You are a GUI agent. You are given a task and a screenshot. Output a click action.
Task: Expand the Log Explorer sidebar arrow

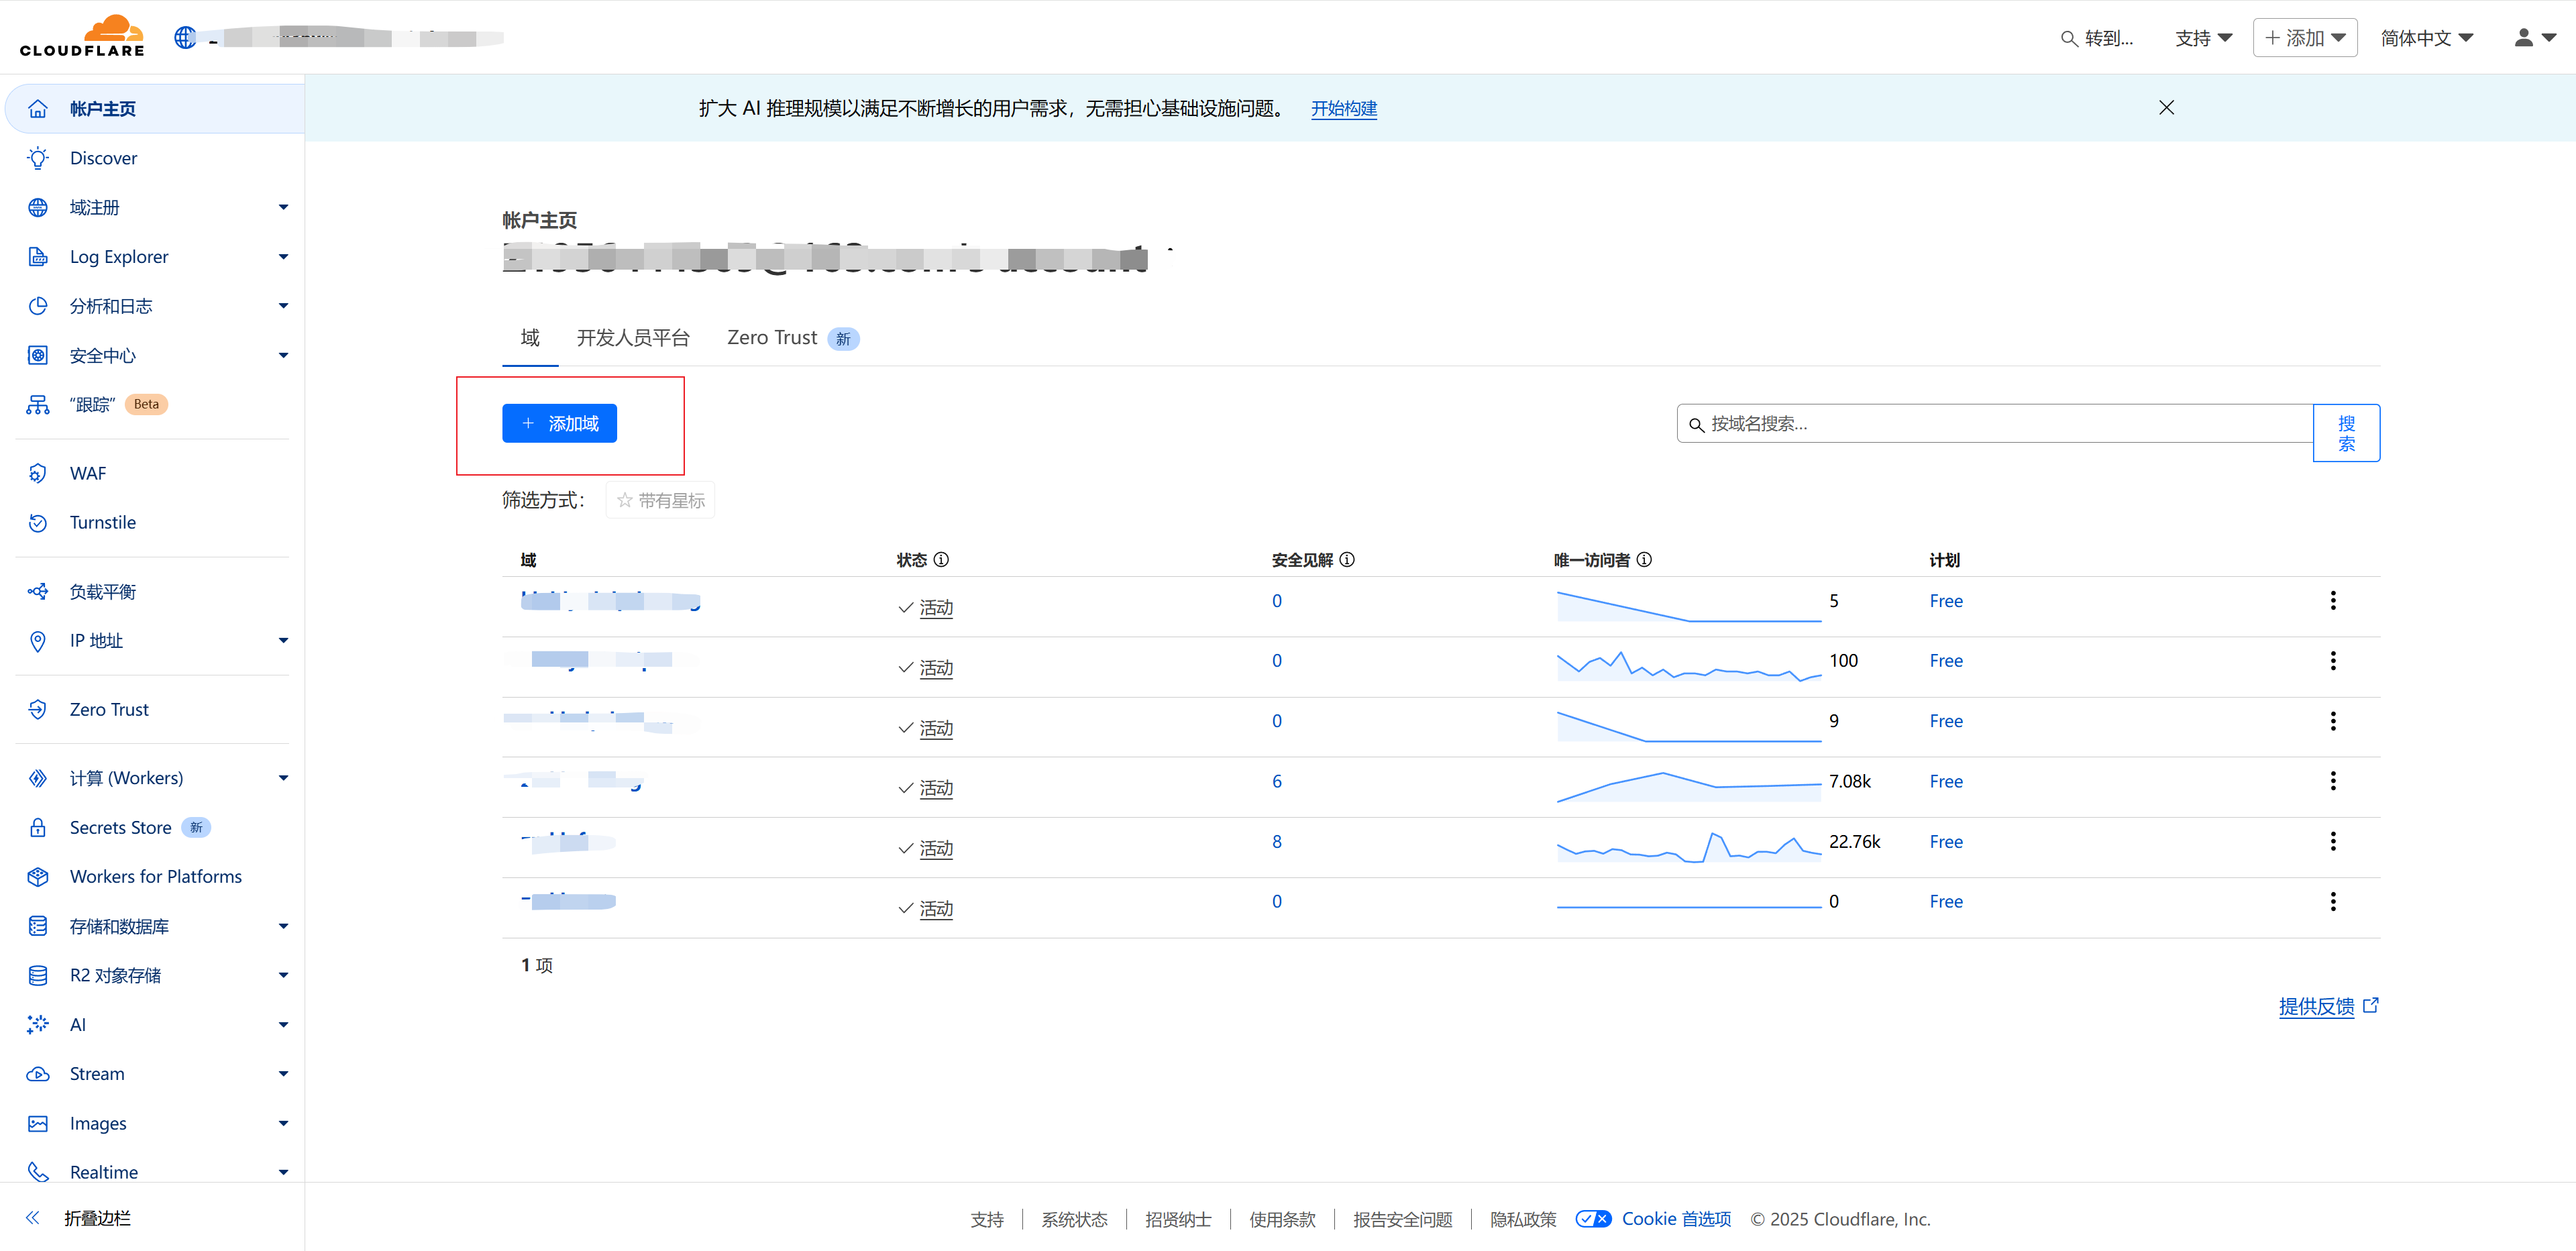tap(283, 257)
